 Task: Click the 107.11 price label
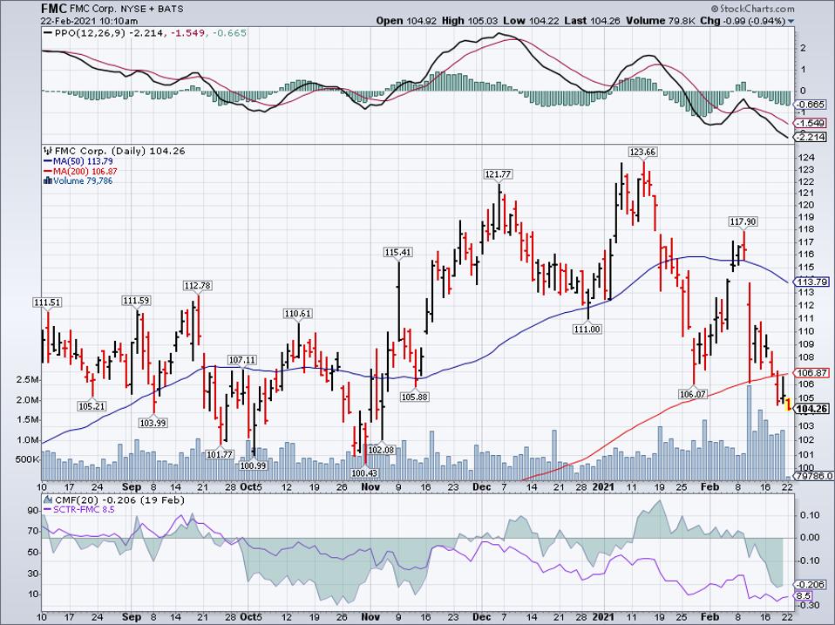tap(241, 360)
